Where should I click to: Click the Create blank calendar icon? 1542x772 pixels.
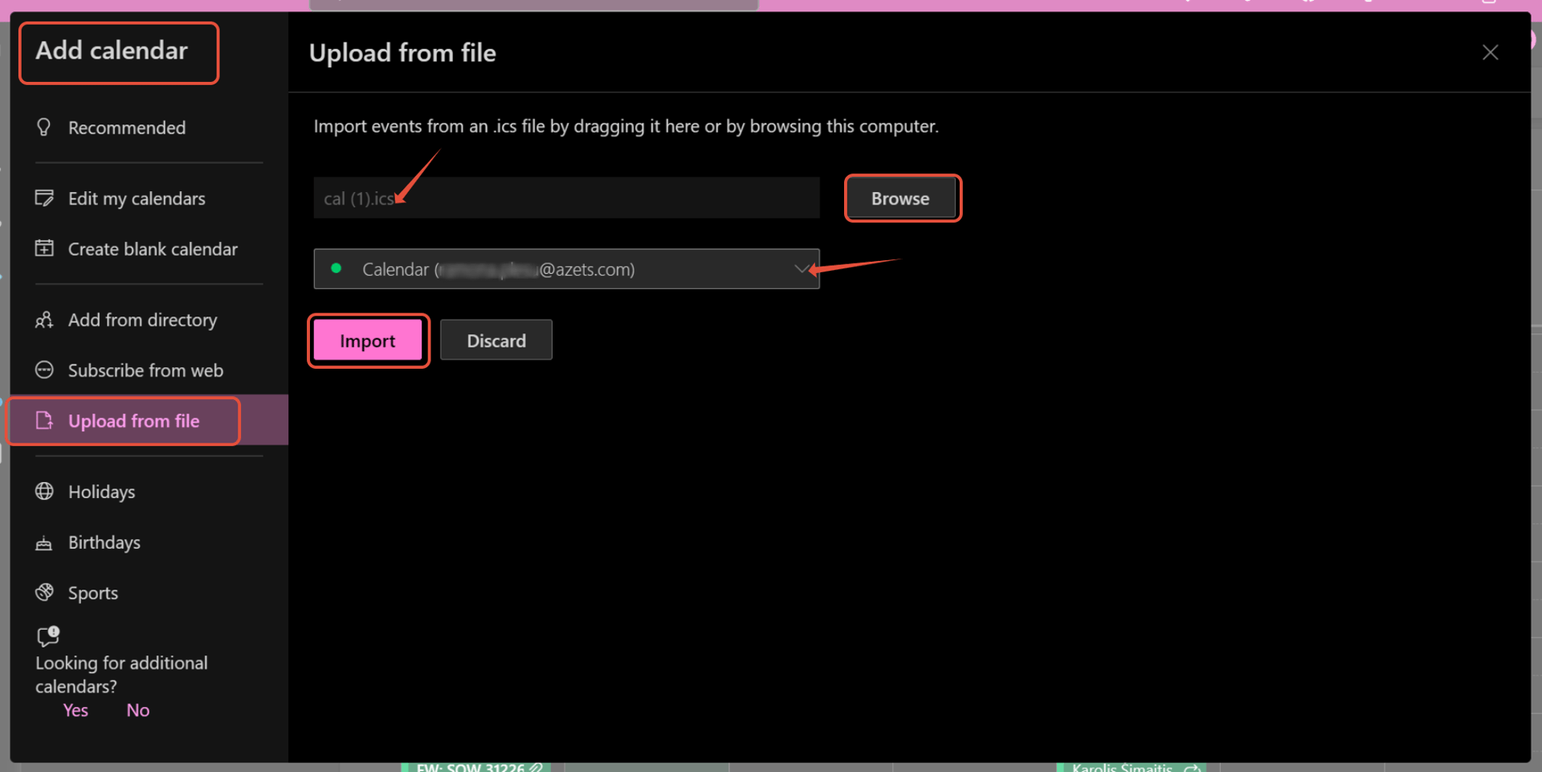44,248
